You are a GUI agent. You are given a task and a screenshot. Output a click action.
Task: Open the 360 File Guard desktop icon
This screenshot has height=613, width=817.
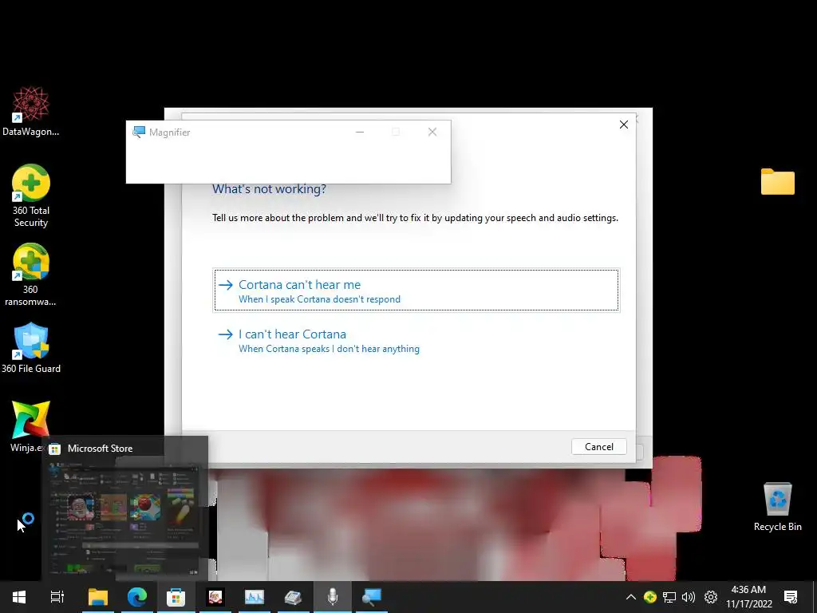31,348
